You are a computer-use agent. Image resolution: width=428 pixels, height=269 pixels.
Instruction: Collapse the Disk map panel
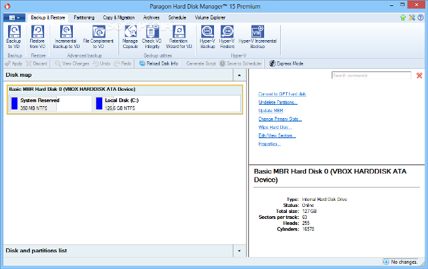239,75
